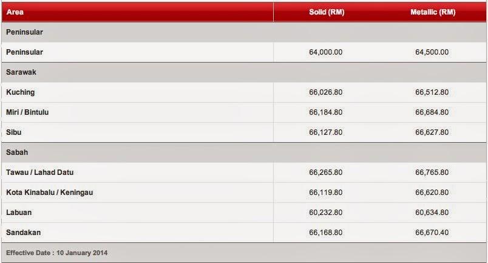Screen dimensions: 488x263
Task: Click the Sibu row label
Action: (x=14, y=132)
